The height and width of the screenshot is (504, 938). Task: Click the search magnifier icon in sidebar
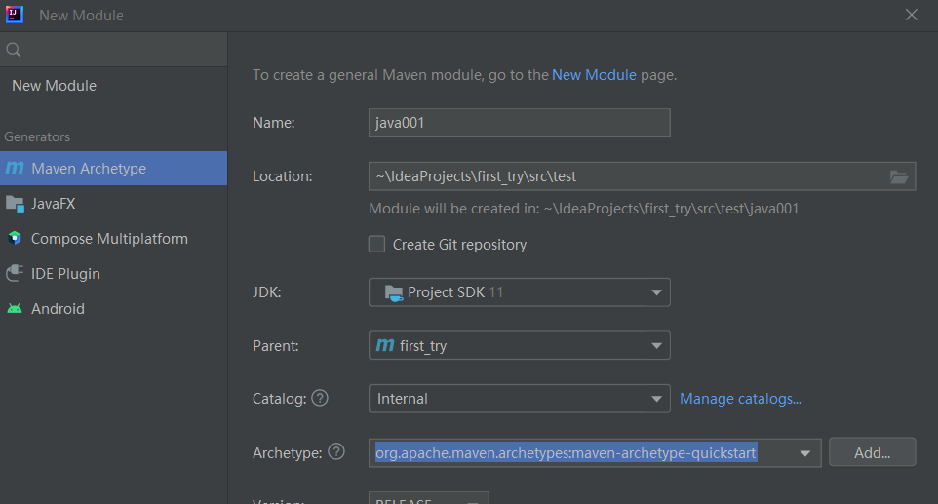click(x=13, y=50)
